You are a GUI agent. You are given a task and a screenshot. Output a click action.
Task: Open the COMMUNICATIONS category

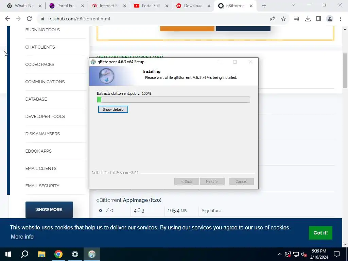(45, 82)
